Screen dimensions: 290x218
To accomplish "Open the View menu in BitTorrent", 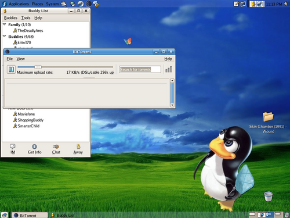I will click(x=20, y=59).
